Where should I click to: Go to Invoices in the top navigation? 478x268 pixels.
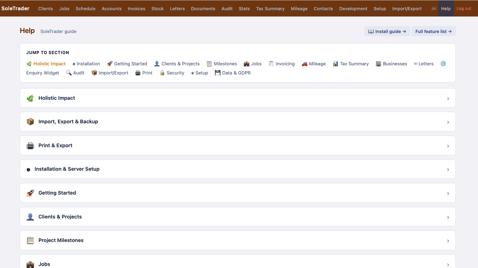click(136, 8)
